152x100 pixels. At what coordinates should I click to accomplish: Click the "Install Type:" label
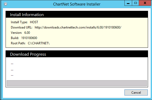click(x=19, y=22)
